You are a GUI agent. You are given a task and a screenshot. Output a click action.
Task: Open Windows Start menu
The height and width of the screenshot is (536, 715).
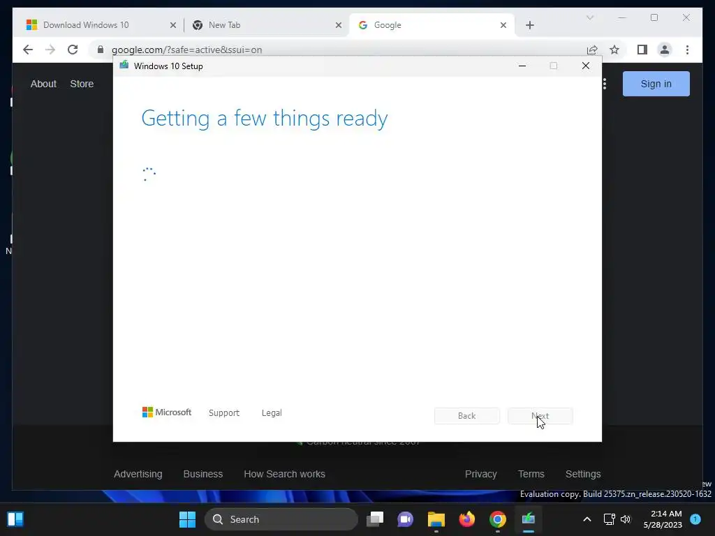pos(187,519)
